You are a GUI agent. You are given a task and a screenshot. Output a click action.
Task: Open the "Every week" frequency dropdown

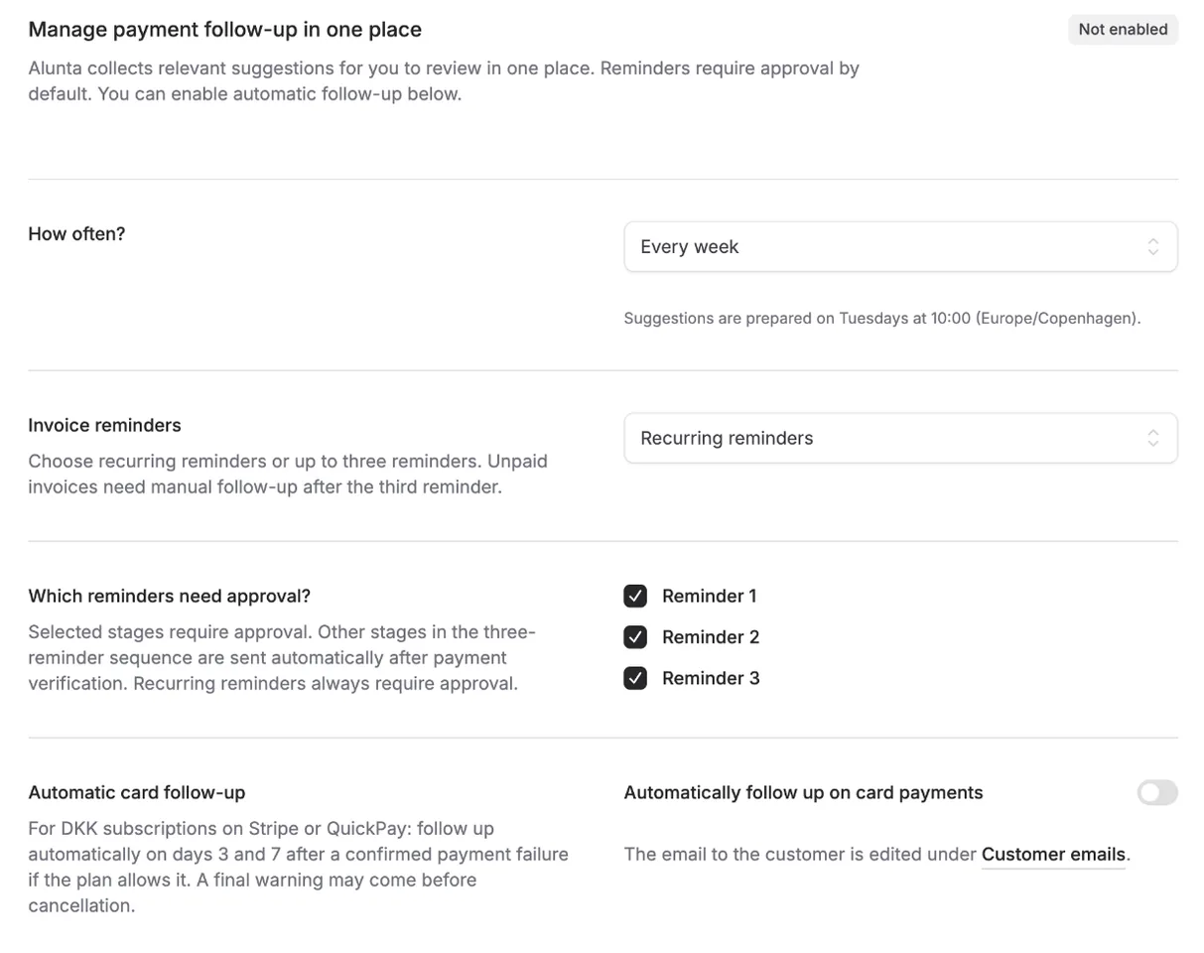click(900, 247)
